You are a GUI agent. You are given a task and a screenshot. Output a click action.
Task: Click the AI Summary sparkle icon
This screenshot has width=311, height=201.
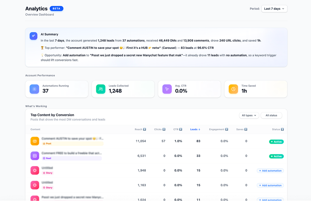tap(33, 36)
